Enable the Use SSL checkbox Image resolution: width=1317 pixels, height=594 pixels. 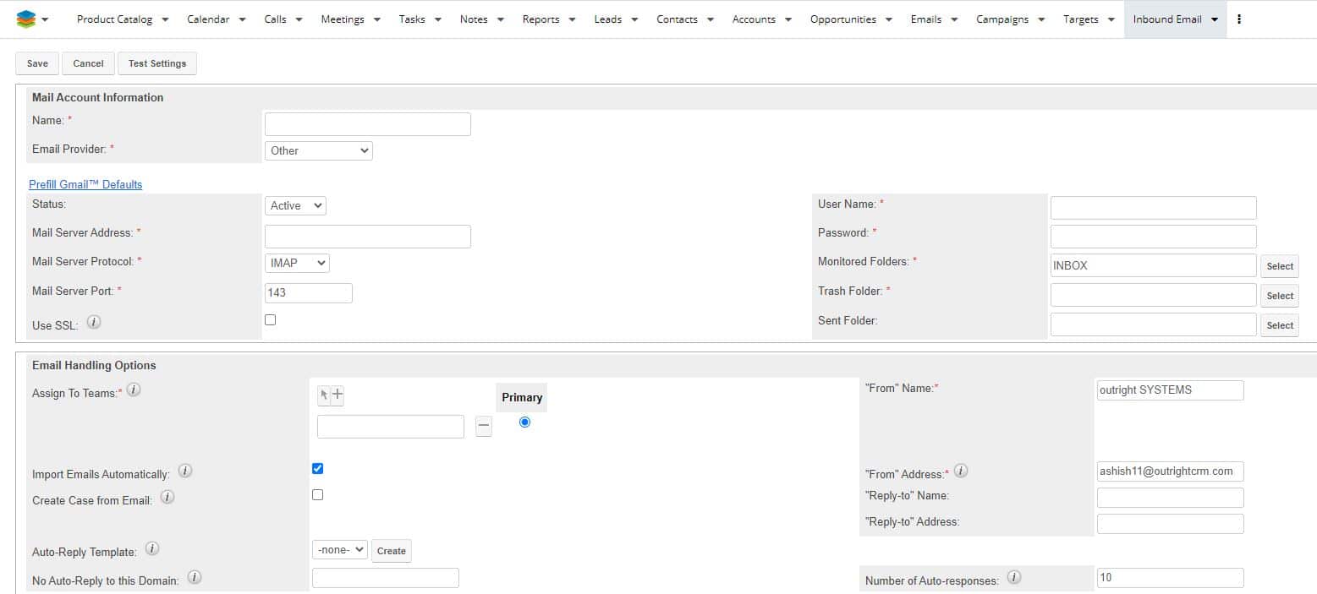[x=270, y=319]
